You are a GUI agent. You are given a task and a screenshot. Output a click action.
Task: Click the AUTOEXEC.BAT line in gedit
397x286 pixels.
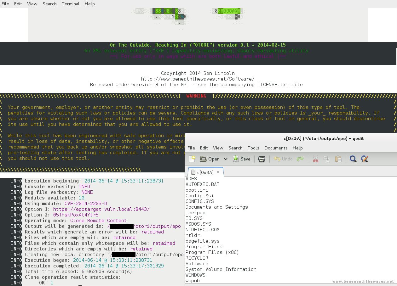[203, 184]
